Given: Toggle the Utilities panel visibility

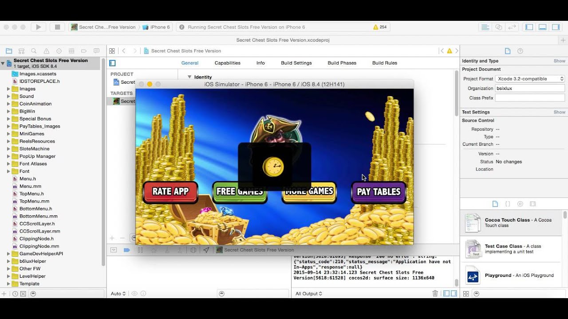Looking at the screenshot, I should point(556,27).
